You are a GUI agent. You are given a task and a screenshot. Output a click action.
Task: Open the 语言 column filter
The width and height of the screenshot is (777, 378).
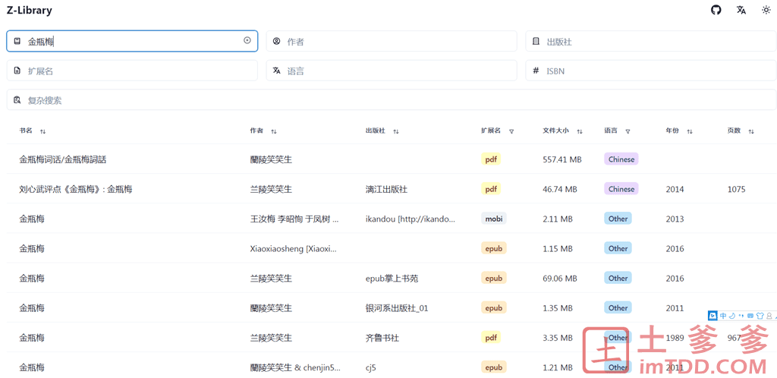[x=628, y=131]
